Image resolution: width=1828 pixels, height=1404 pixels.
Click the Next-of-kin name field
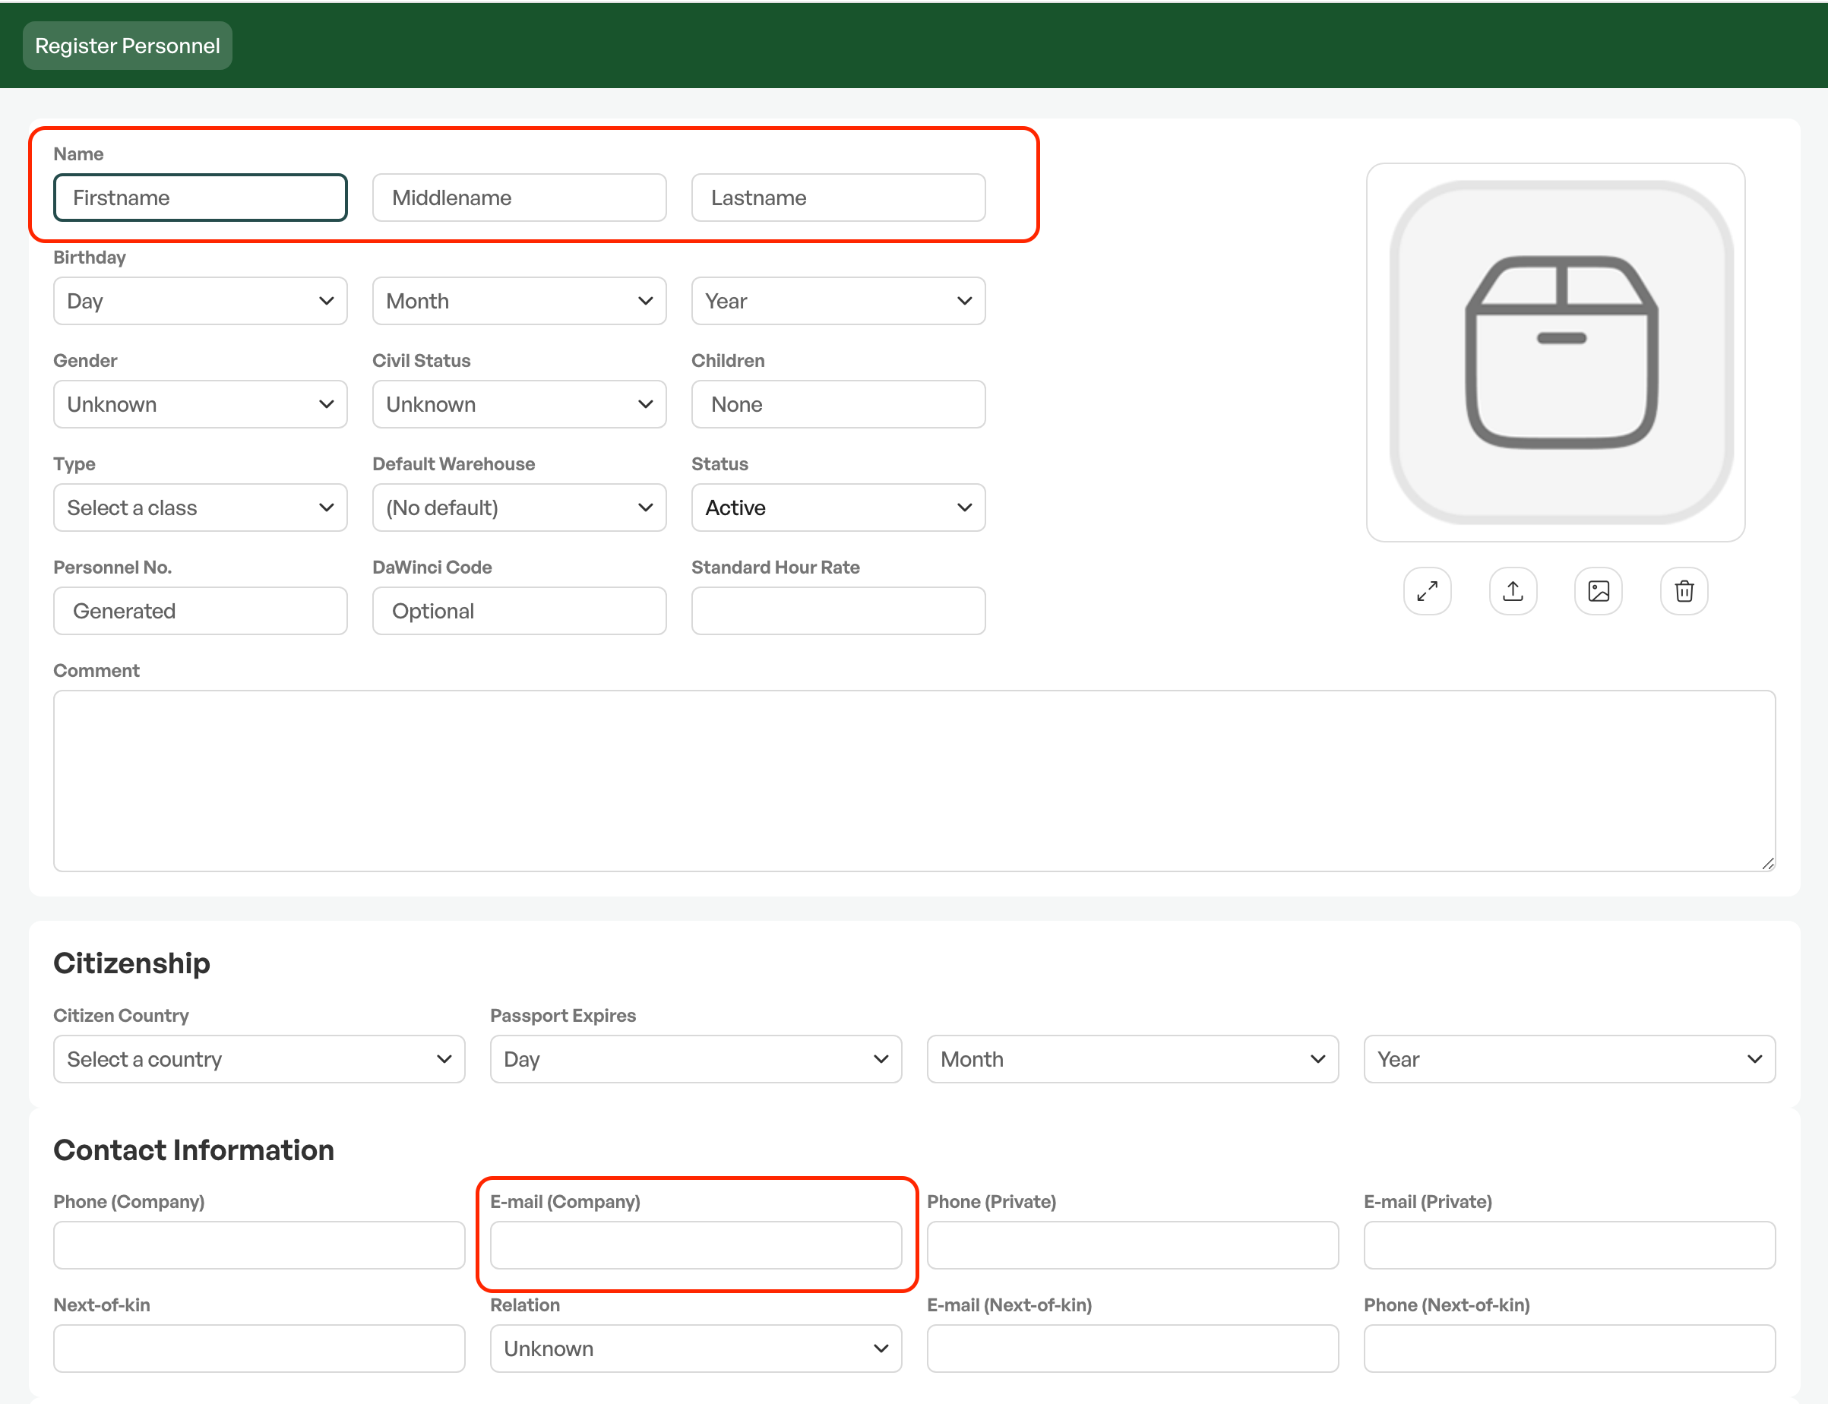tap(259, 1348)
